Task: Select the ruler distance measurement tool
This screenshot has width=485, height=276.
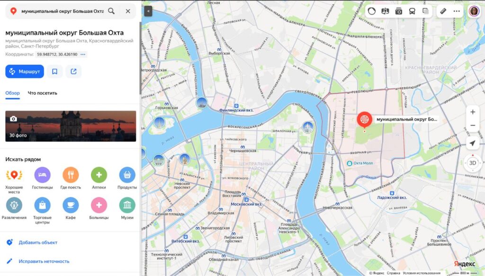Action: point(443,11)
